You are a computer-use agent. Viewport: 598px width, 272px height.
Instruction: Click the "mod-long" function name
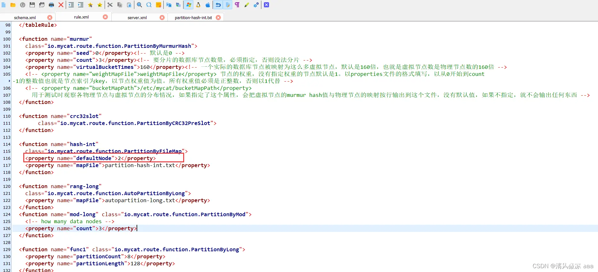point(83,214)
